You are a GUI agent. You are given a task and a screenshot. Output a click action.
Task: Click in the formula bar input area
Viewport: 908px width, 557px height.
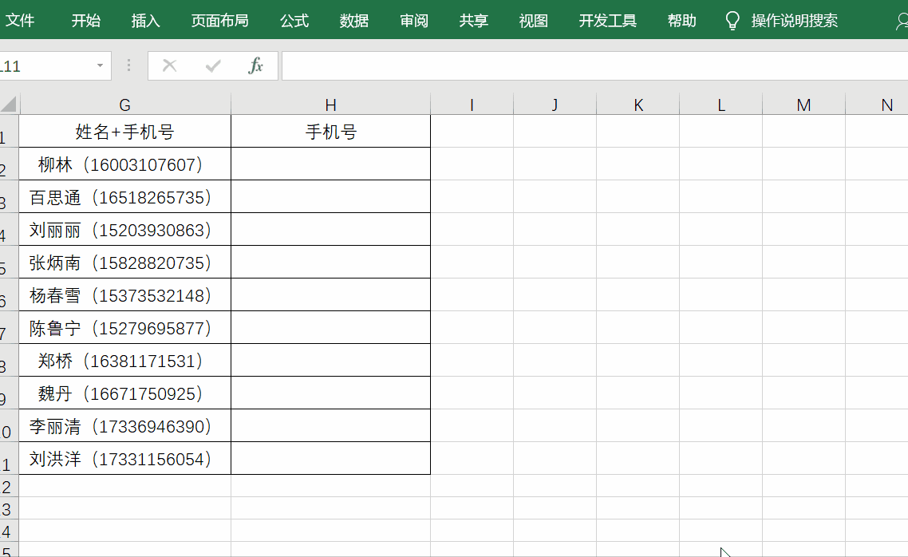click(594, 65)
